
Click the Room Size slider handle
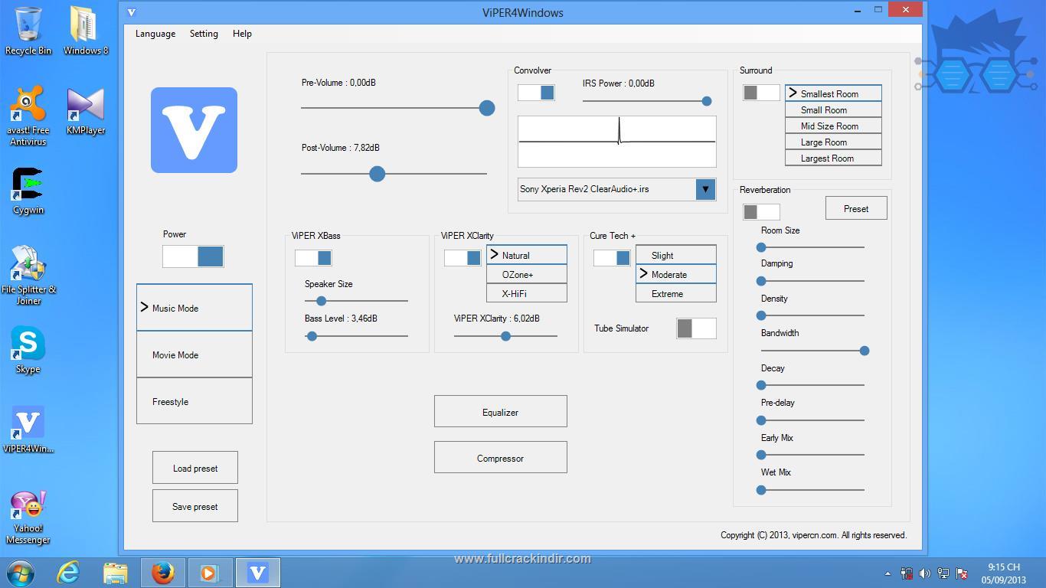click(761, 247)
